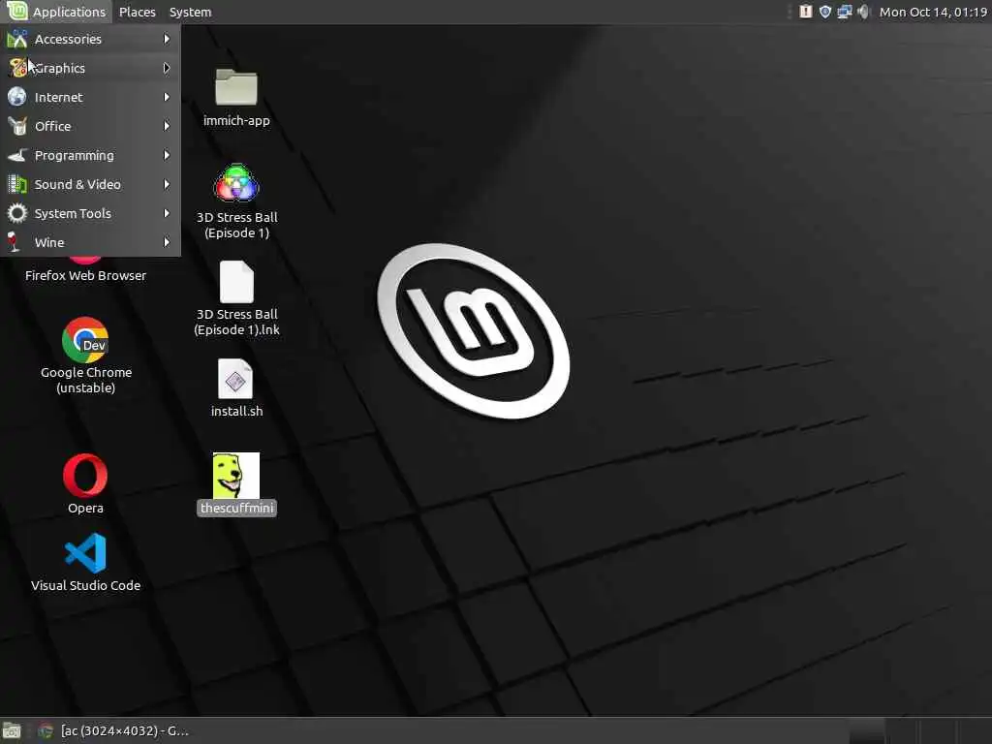Open the Office submenu
The height and width of the screenshot is (744, 992).
click(x=90, y=127)
